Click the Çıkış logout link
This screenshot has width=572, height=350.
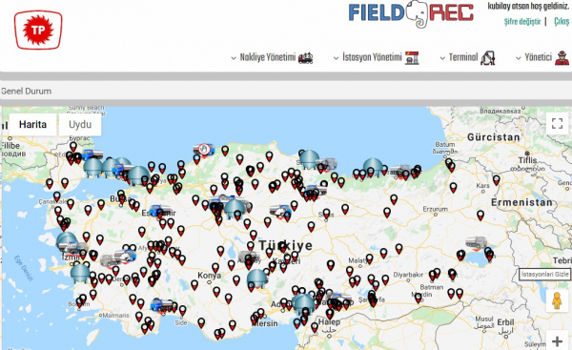562,22
